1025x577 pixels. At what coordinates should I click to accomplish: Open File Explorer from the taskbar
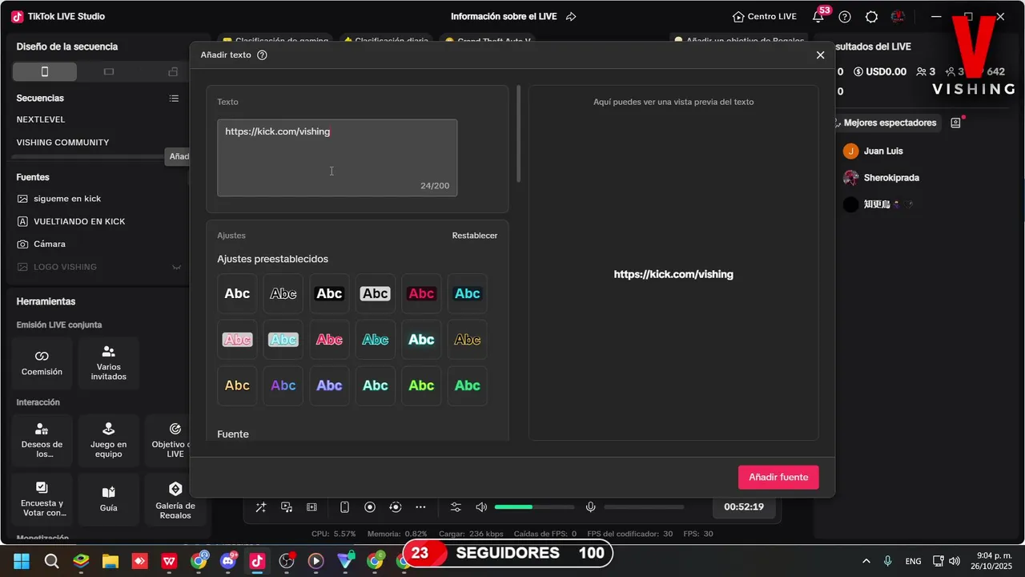[111, 561]
